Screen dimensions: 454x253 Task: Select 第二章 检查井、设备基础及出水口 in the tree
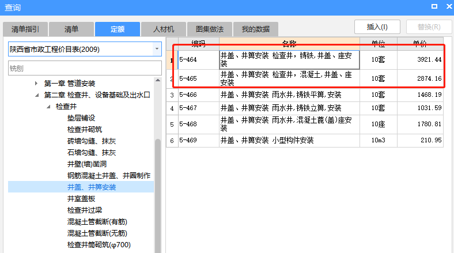point(97,95)
